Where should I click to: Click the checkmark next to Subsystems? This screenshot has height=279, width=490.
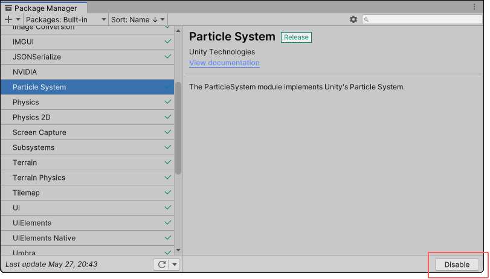pyautogui.click(x=168, y=147)
